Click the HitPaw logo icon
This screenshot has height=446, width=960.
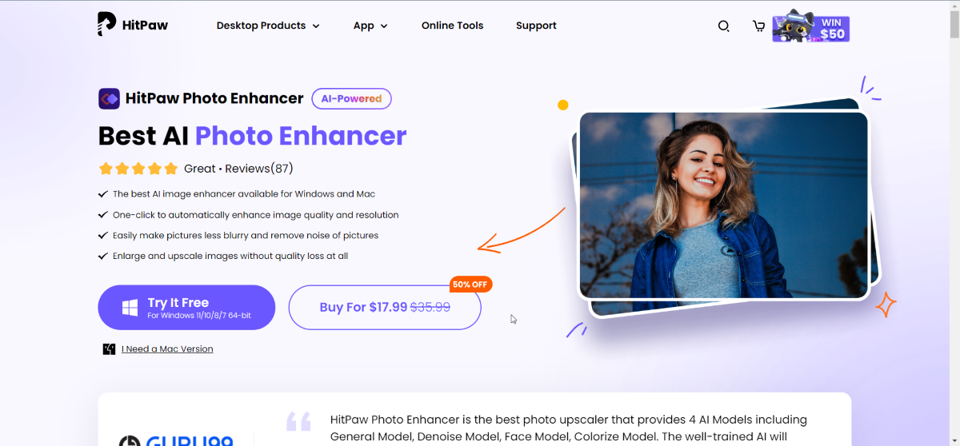(x=107, y=25)
